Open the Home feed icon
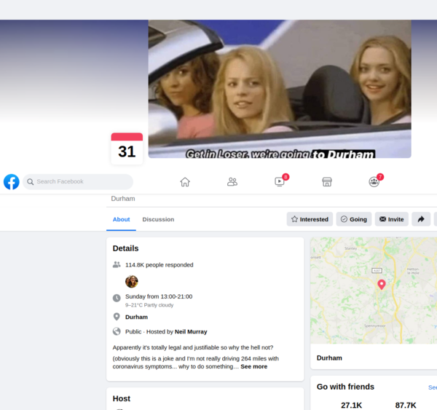The width and height of the screenshot is (437, 410). coord(185,182)
